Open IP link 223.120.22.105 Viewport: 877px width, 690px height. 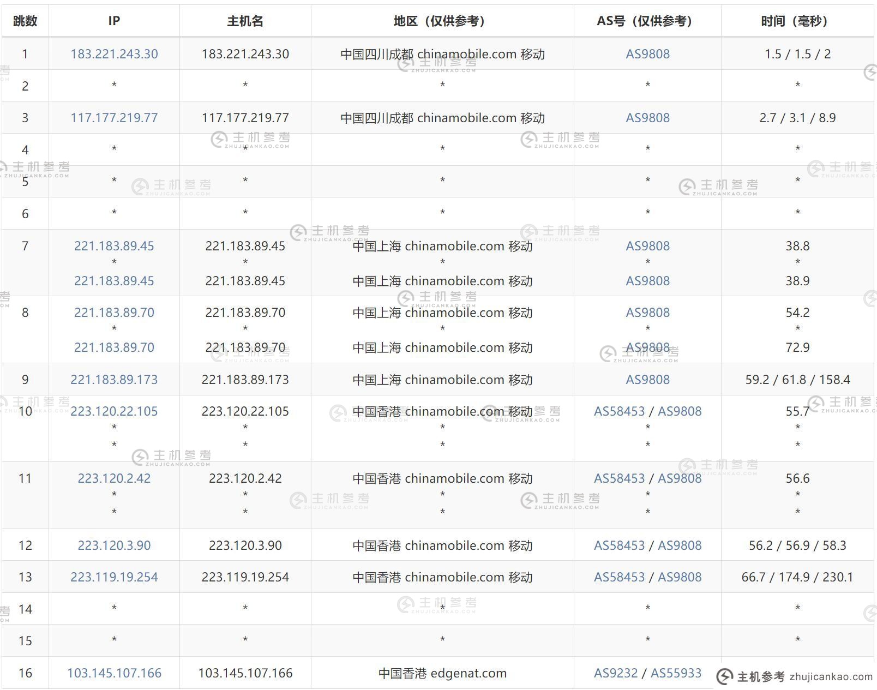[114, 411]
